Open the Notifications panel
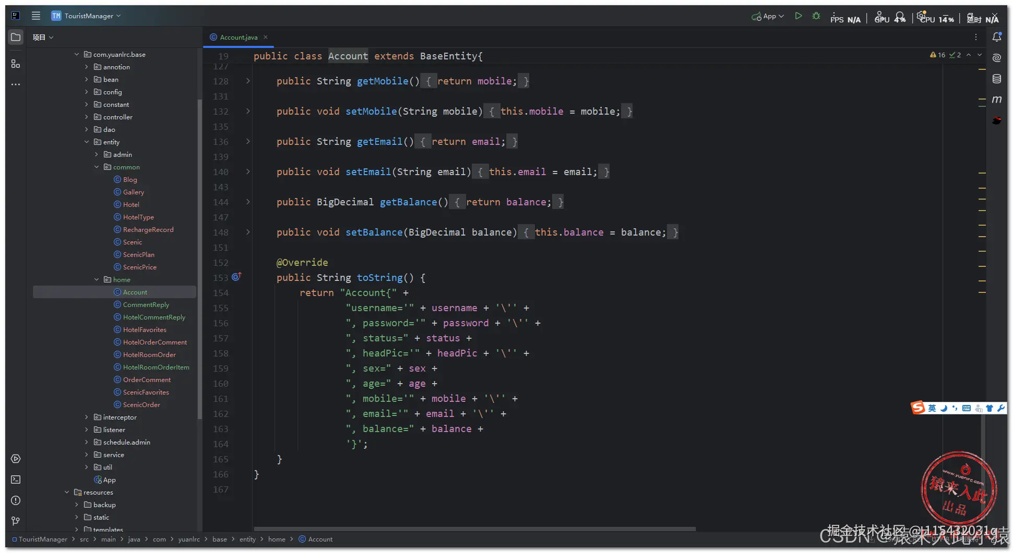The width and height of the screenshot is (1013, 553). [997, 37]
